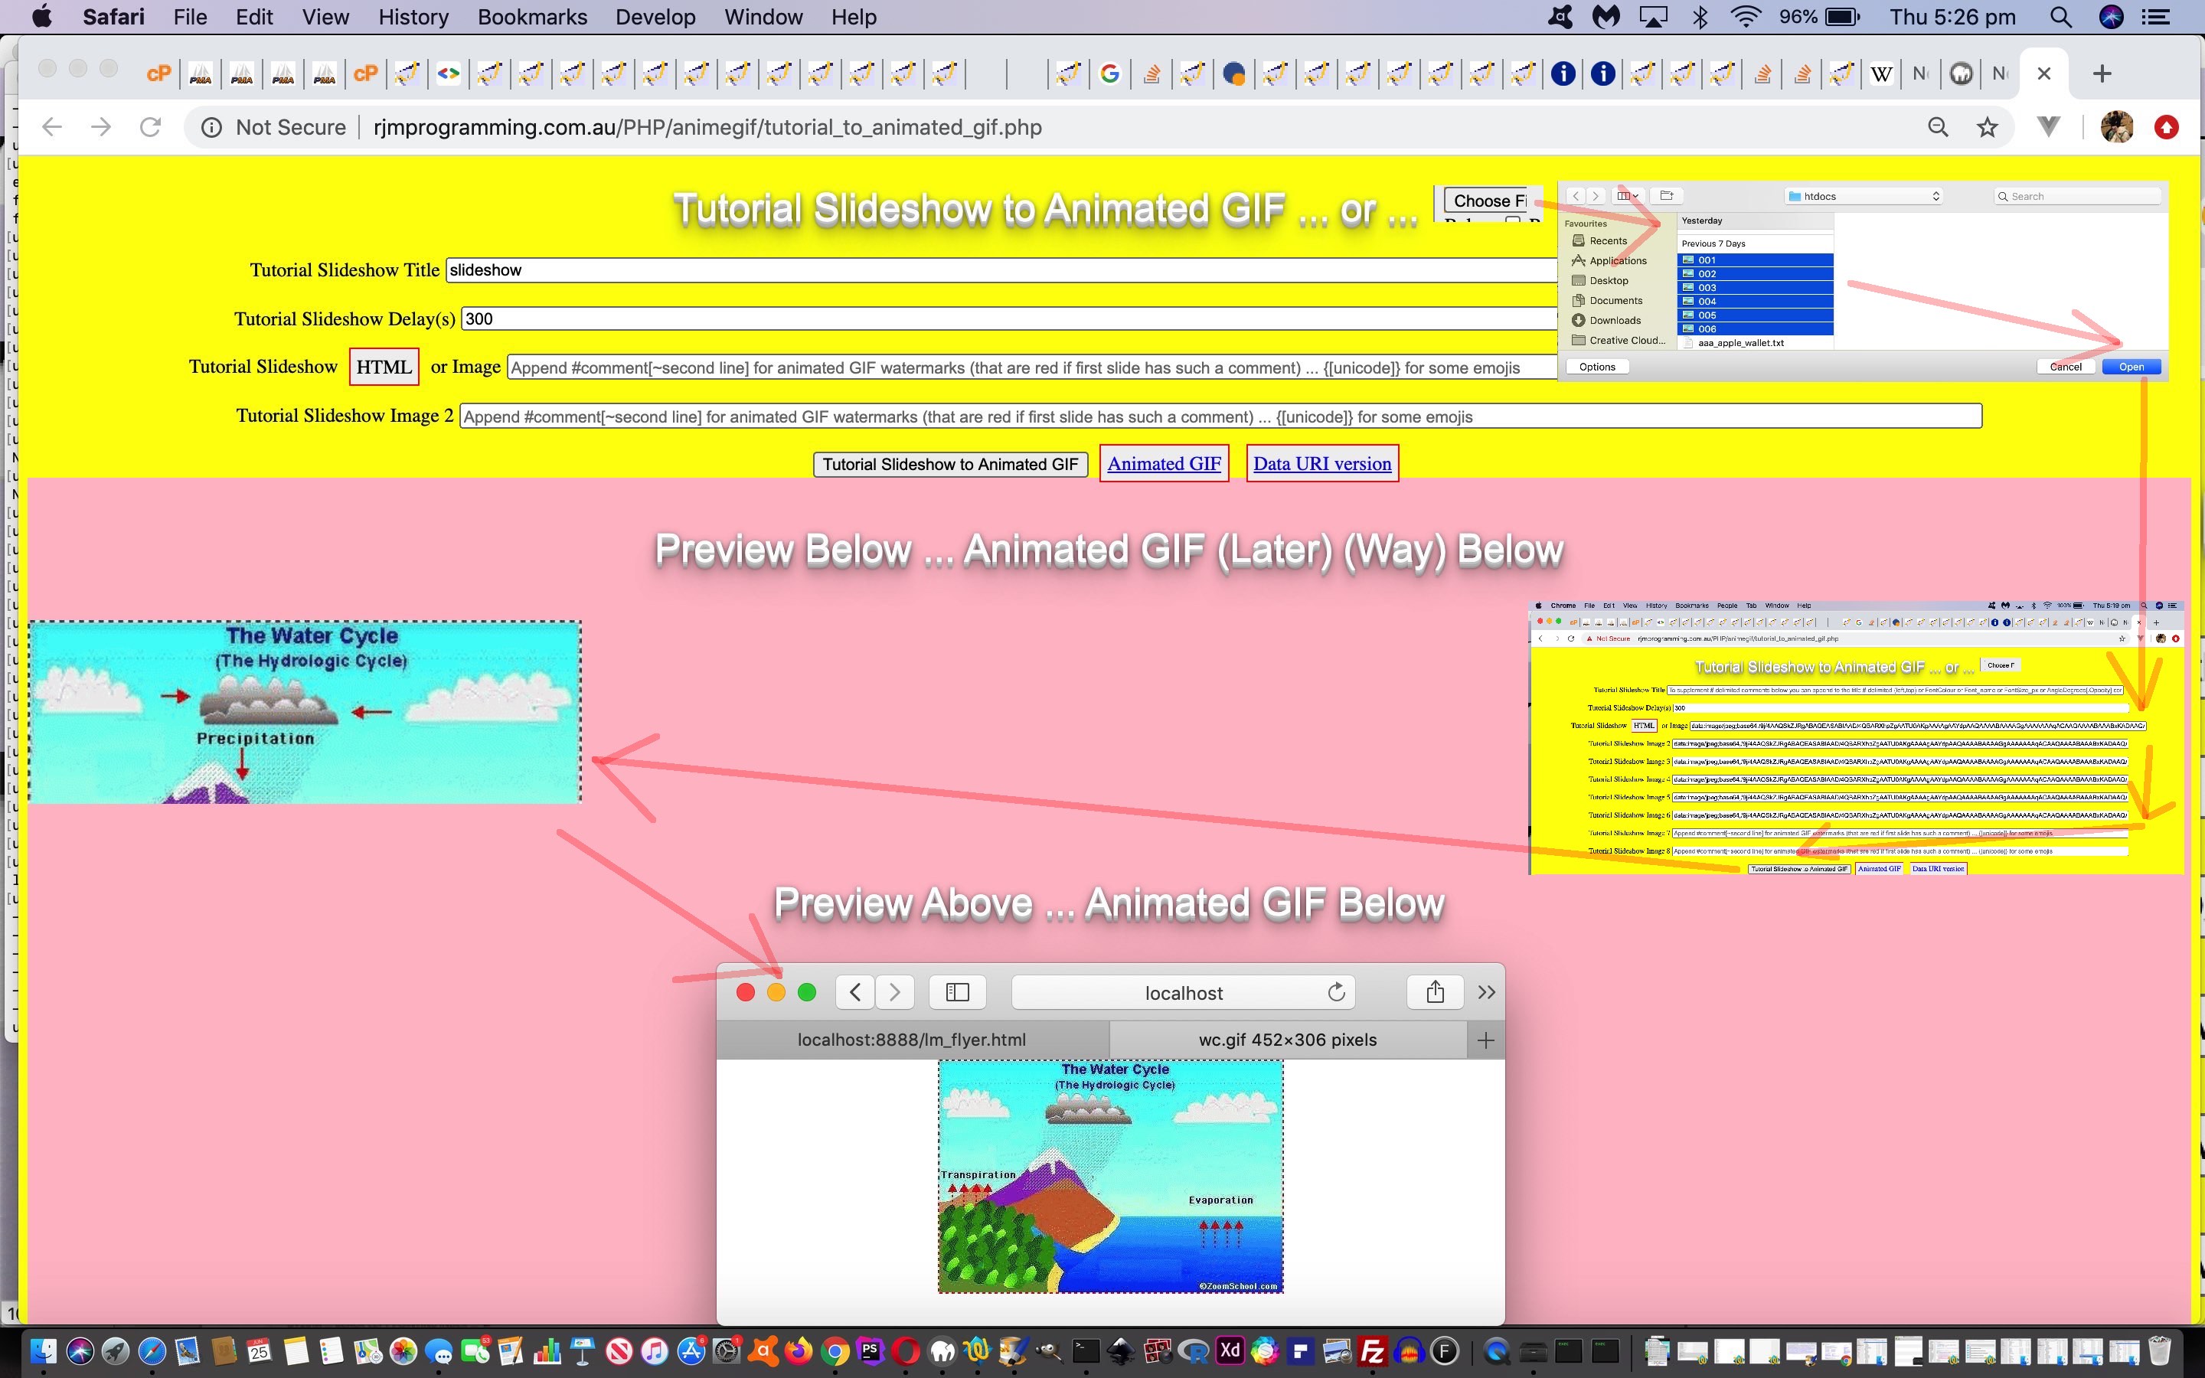
Task: Click the FileZilla FTP icon in dock
Action: click(1370, 1353)
